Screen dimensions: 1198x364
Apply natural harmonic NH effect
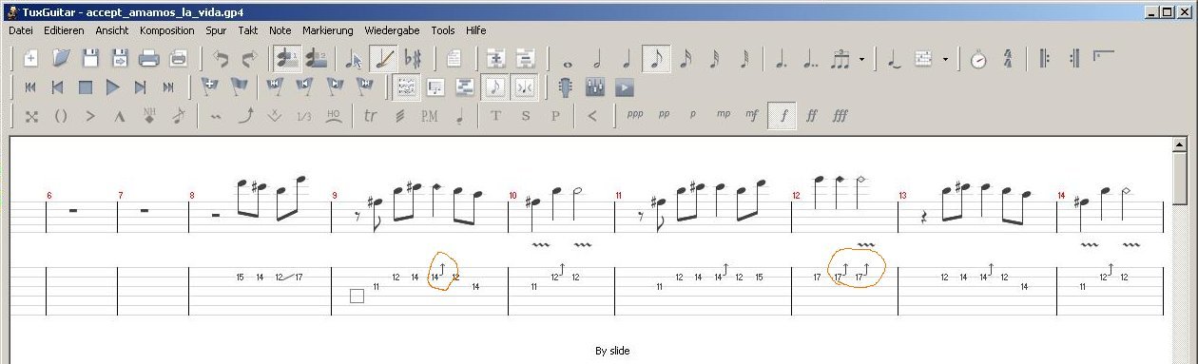click(x=148, y=116)
